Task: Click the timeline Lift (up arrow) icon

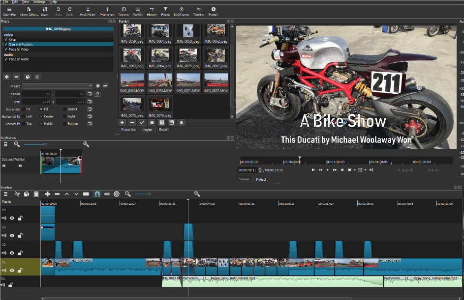Action: 67,194
